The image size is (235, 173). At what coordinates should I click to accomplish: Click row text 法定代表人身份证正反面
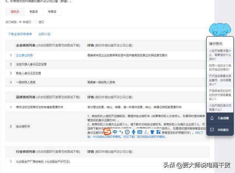[x=31, y=64]
